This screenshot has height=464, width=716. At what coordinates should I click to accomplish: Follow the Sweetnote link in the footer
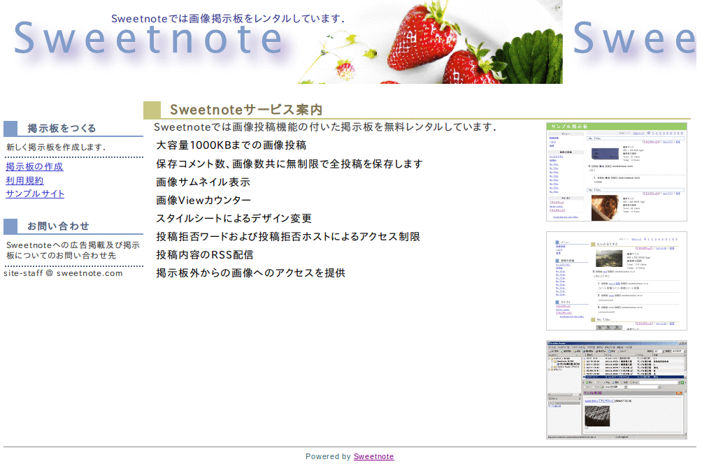point(373,456)
